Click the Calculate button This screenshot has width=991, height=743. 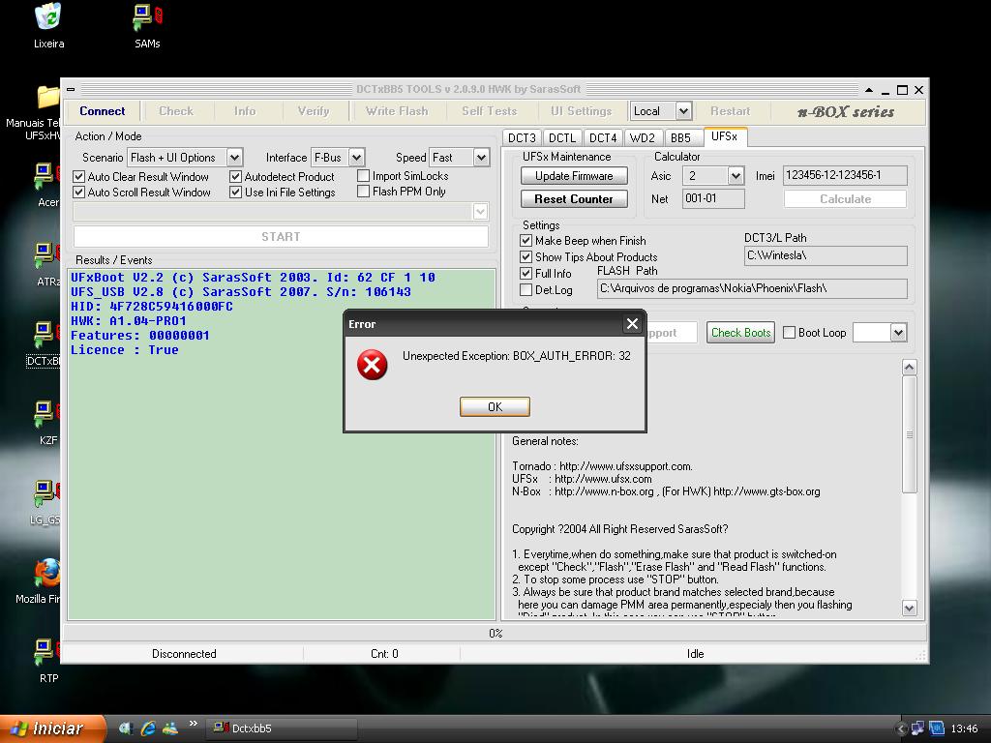click(x=845, y=199)
